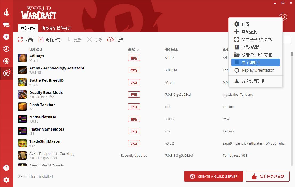295x187 pixels.
Task: Click the Battle Pet BreedID icon
Action: [22, 82]
